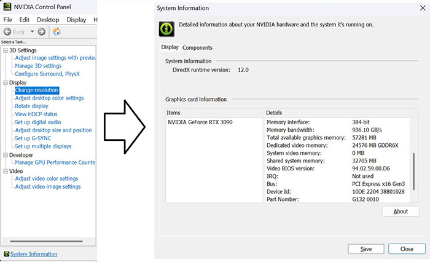Click the Video tree label
The image size is (430, 262).
point(16,171)
